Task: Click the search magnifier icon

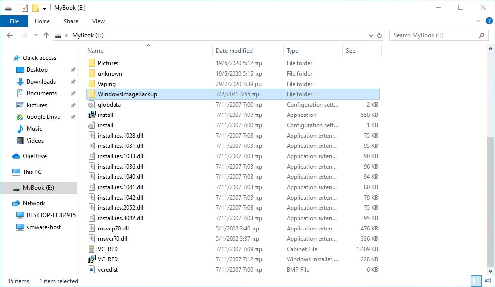Action: (x=481, y=35)
